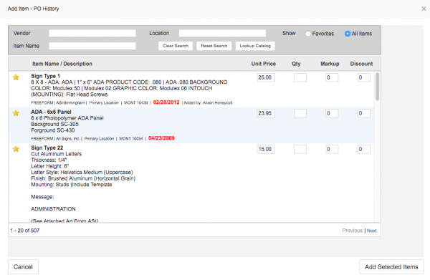
Task: Click the Clear Search button
Action: click(176, 46)
